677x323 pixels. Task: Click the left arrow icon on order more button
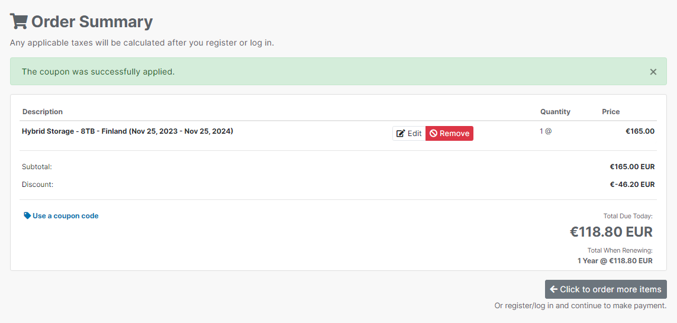pos(553,289)
